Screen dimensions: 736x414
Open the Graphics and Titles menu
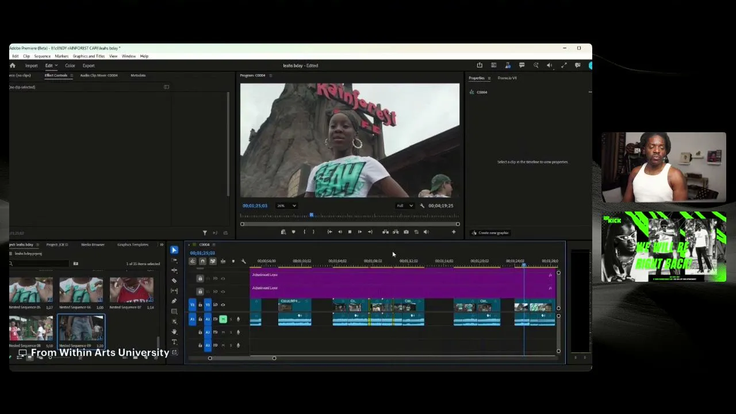pos(89,56)
